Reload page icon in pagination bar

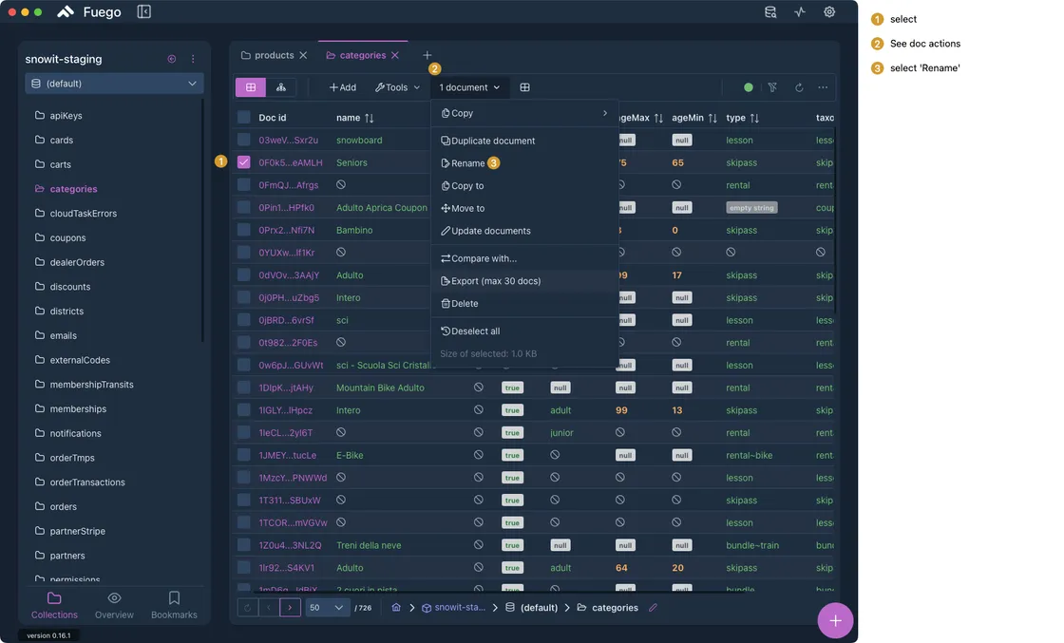click(x=248, y=608)
